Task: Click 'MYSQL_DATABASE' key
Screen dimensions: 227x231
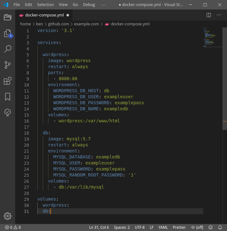Action: pos(72,157)
